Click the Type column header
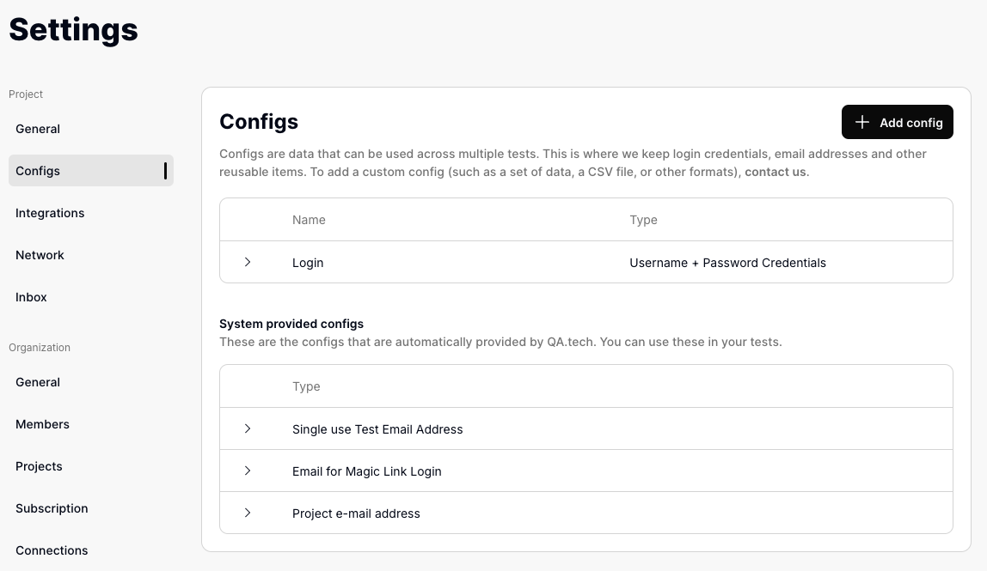This screenshot has width=987, height=571. point(643,220)
